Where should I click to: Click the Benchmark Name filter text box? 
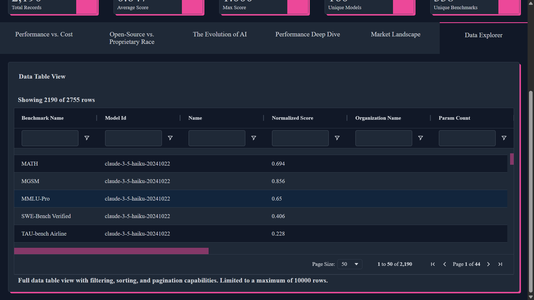50,138
